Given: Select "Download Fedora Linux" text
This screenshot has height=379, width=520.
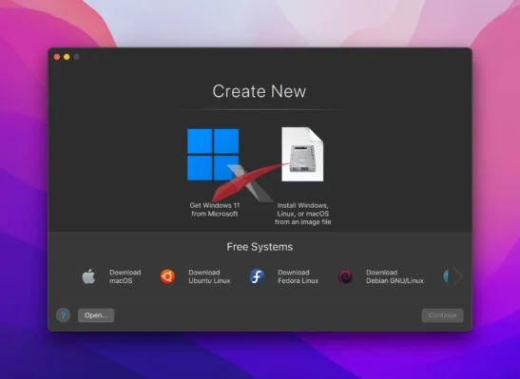Looking at the screenshot, I should pyautogui.click(x=299, y=276).
